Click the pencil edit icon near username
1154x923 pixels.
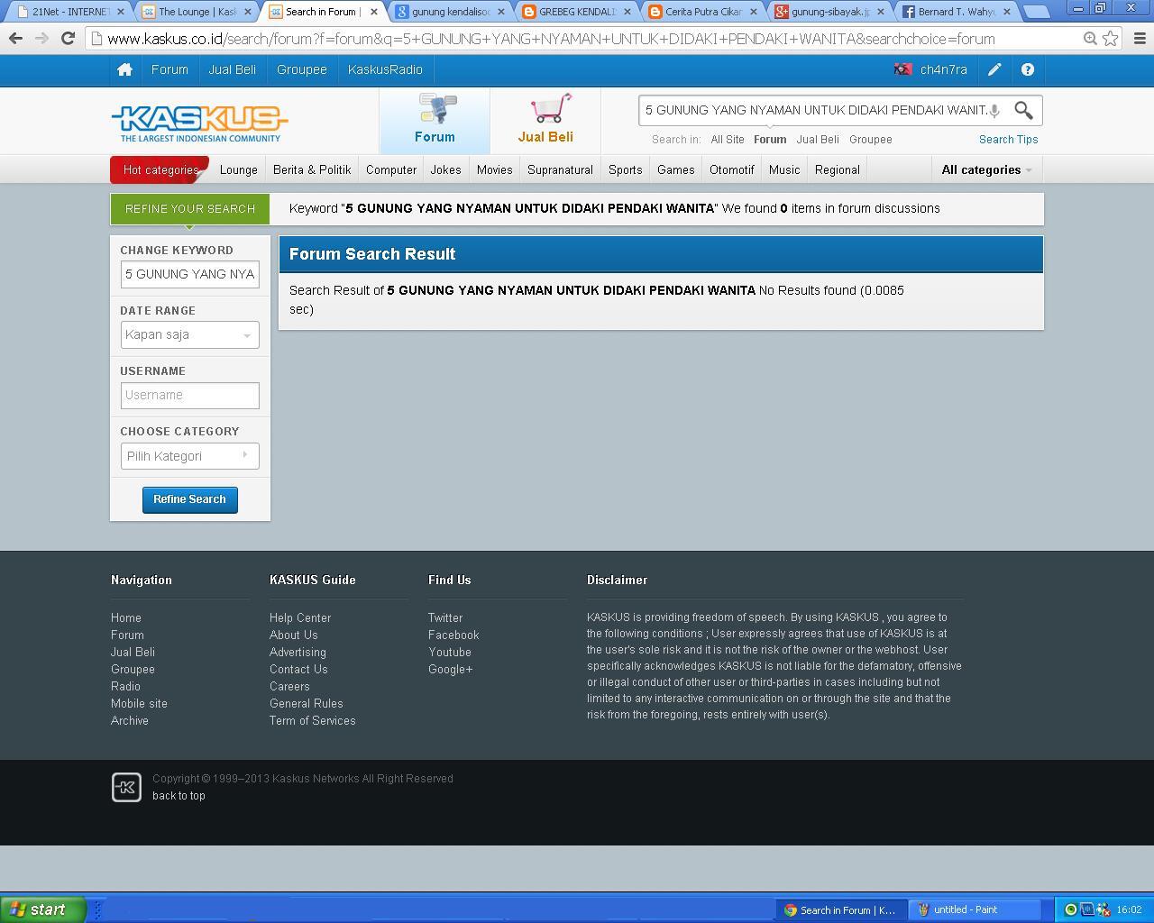(994, 69)
